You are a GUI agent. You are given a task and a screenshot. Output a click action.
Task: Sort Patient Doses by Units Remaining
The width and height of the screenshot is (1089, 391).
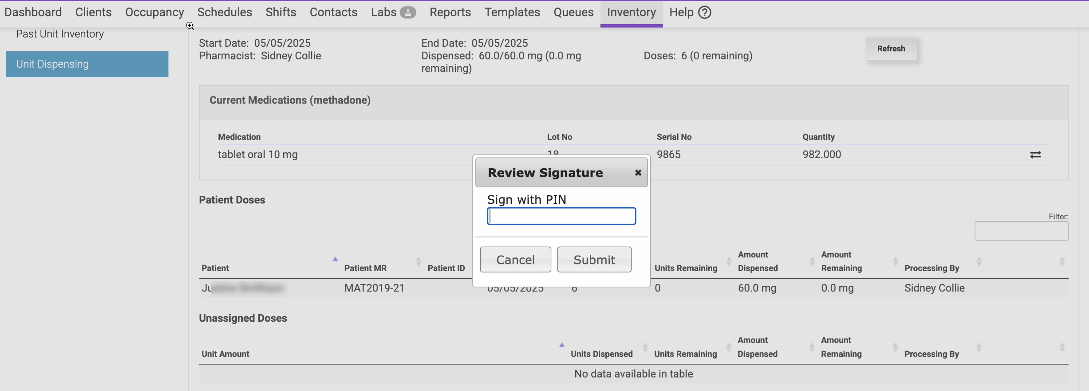[x=686, y=268]
